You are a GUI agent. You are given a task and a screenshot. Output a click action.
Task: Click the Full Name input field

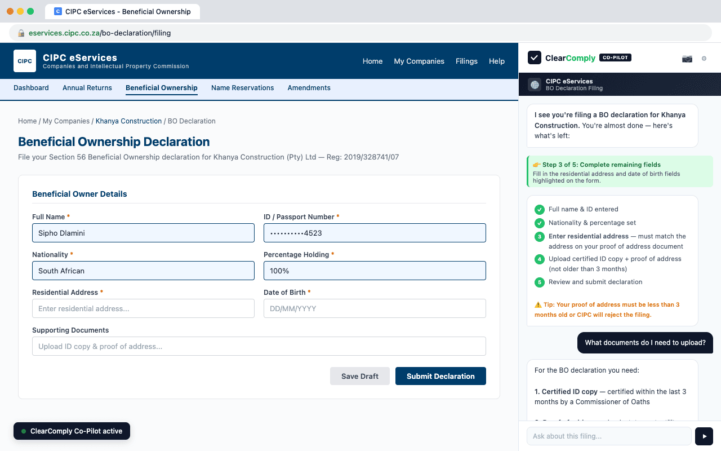pyautogui.click(x=143, y=233)
